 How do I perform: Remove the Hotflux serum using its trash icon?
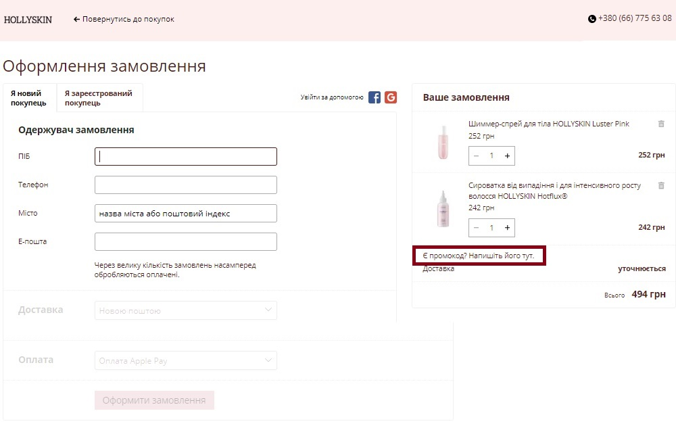point(661,185)
